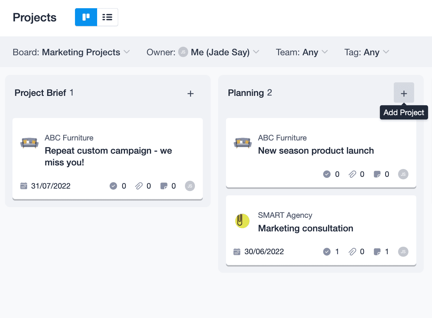Open the Team: Any dropdown
This screenshot has height=318, width=432.
coord(302,52)
